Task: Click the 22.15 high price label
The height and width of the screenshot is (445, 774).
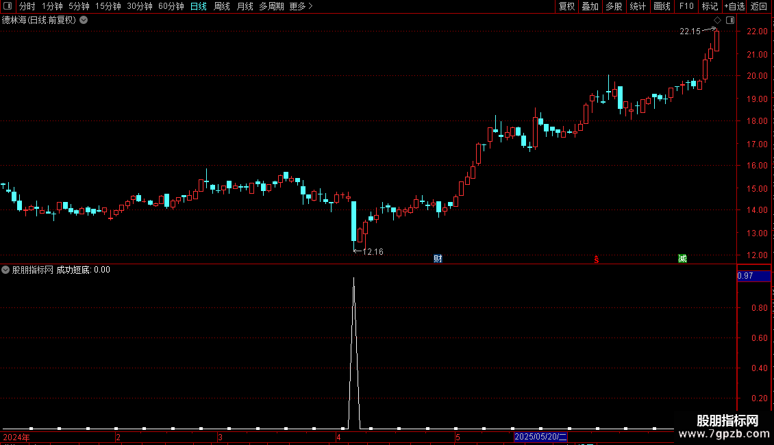Action: tap(690, 31)
